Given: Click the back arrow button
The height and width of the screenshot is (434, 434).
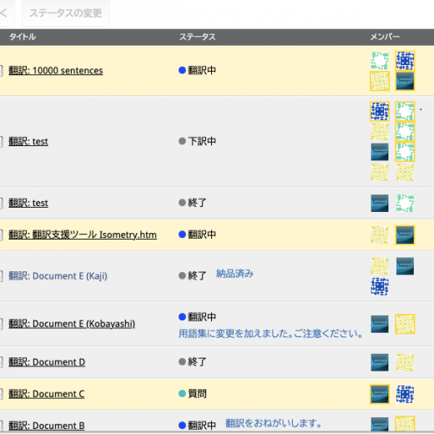Looking at the screenshot, I should coord(6,13).
